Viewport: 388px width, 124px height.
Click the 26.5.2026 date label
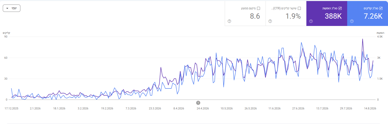click(251, 108)
